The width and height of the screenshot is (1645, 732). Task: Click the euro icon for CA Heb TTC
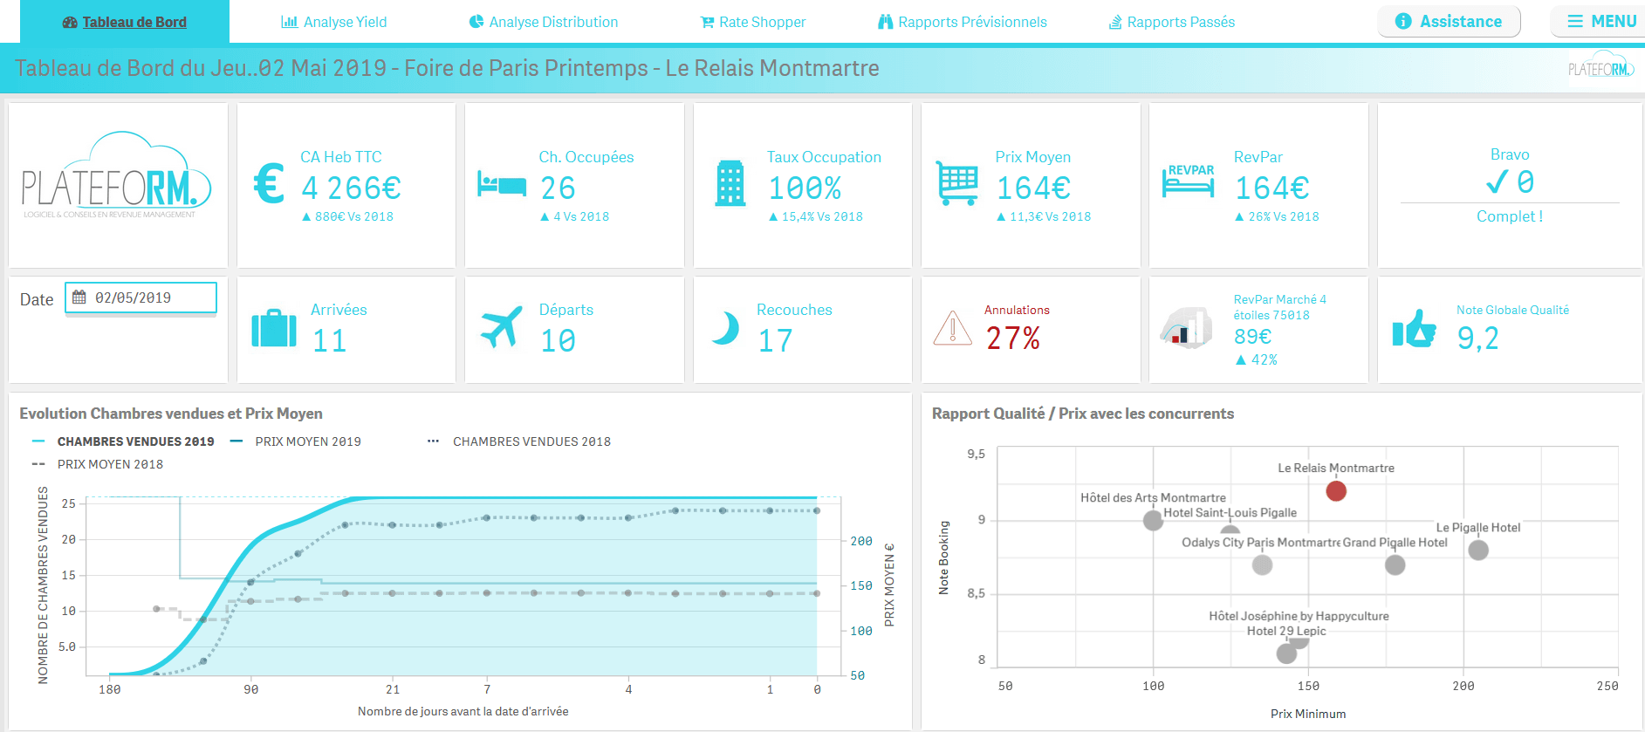269,184
